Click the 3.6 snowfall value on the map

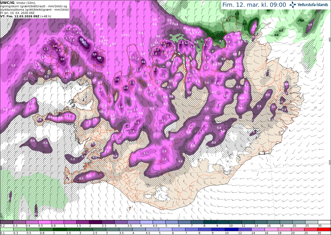pyautogui.click(x=143, y=62)
